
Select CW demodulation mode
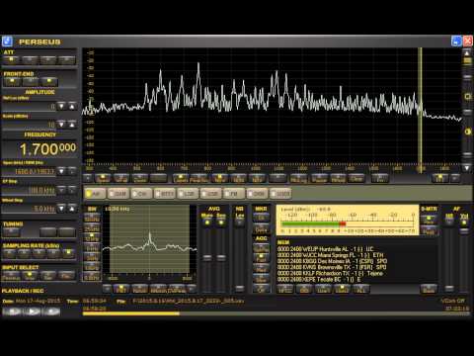point(141,194)
